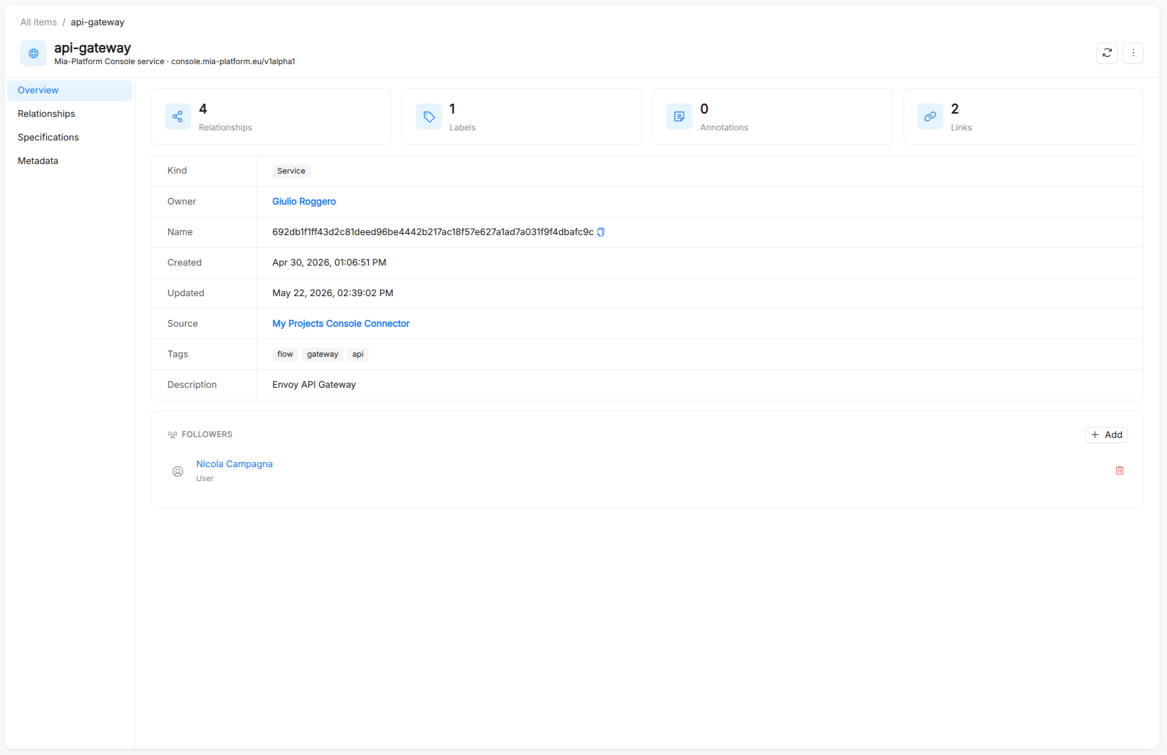Click the Owner row label

[x=181, y=202]
